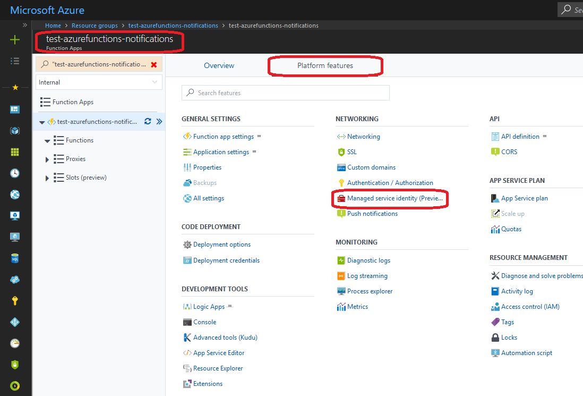
Task: Open the green shield Security icon in sidebar
Action: click(x=14, y=365)
